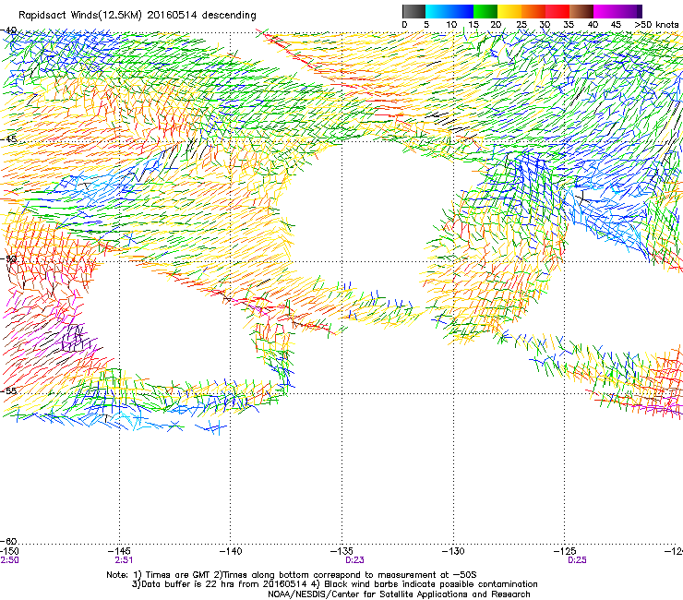The height and width of the screenshot is (600, 683).
Task: Click the cyan 5-10 knots legend swatch
Action: pyautogui.click(x=437, y=11)
